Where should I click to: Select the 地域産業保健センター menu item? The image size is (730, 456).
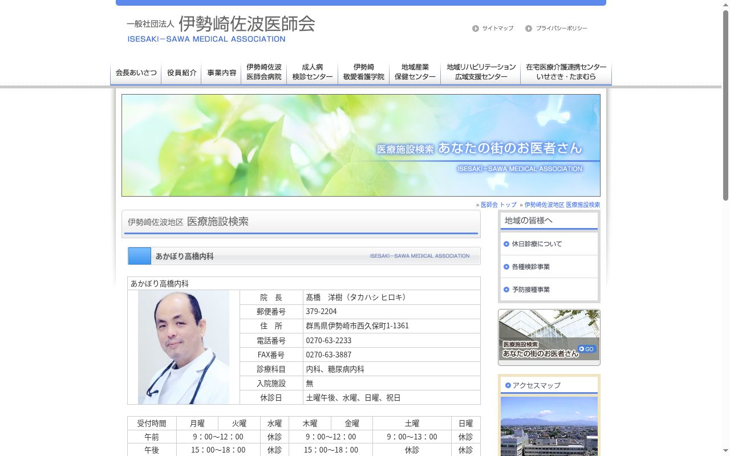point(415,72)
